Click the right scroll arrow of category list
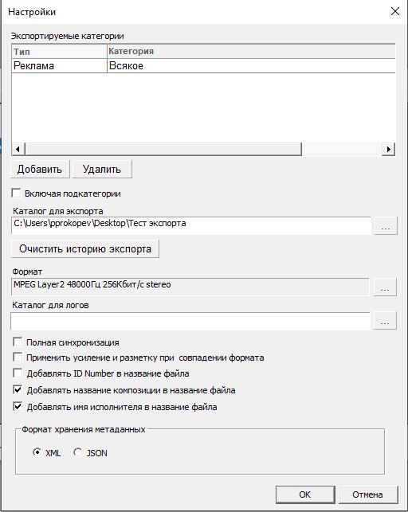Screen dimensions: 408x512 point(388,150)
